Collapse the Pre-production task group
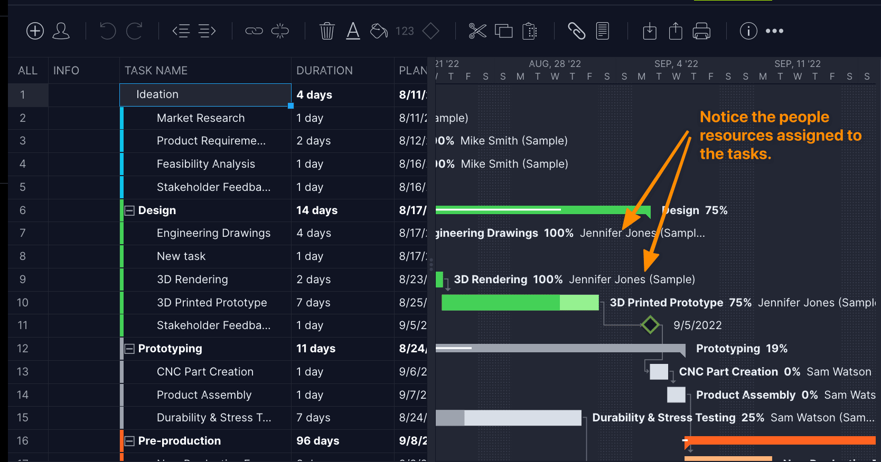Viewport: 881px width, 462px height. [x=129, y=441]
